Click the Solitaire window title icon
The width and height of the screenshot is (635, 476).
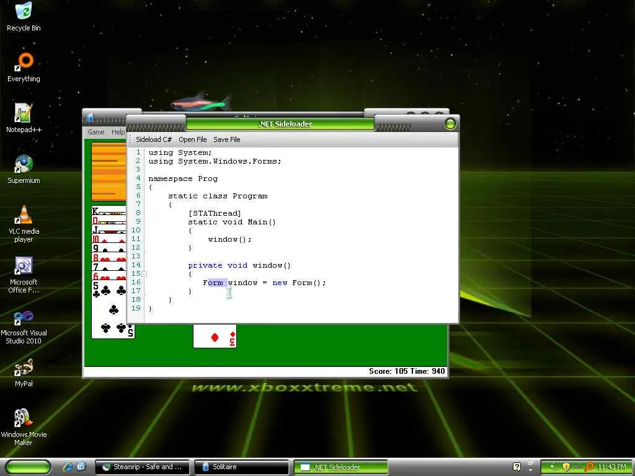(x=91, y=118)
